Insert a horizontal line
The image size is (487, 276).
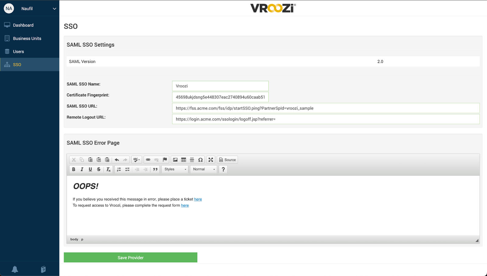192,160
